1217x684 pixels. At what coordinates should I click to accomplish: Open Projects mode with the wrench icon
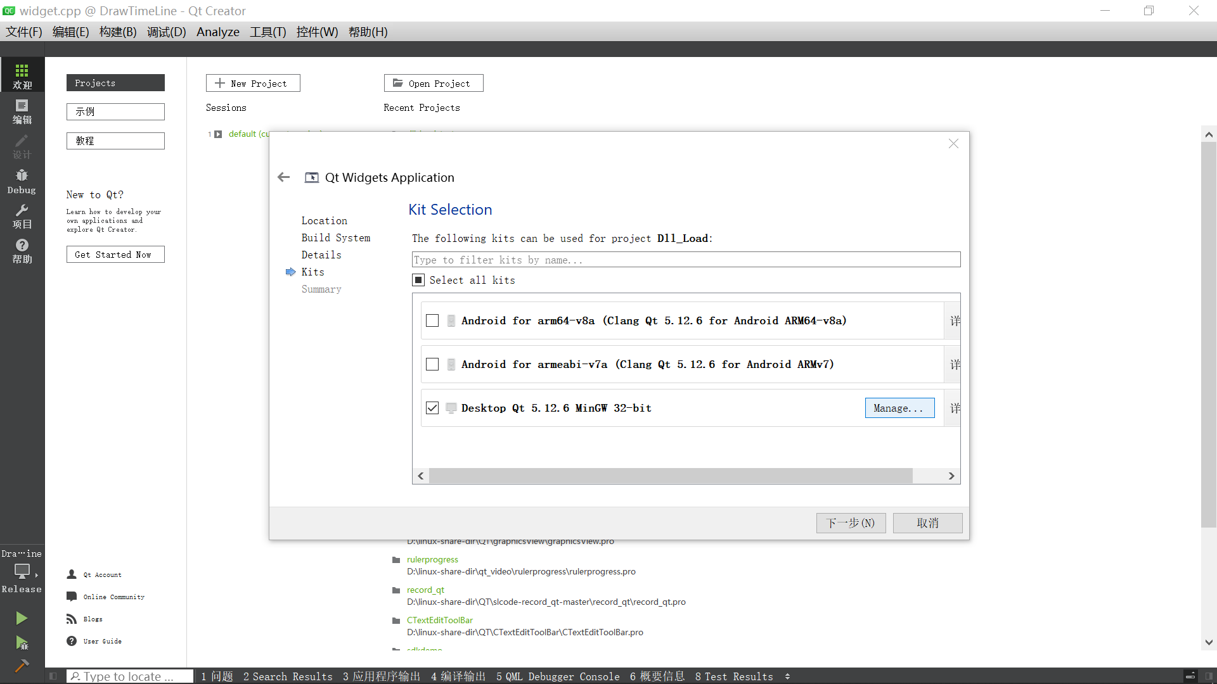pos(22,216)
